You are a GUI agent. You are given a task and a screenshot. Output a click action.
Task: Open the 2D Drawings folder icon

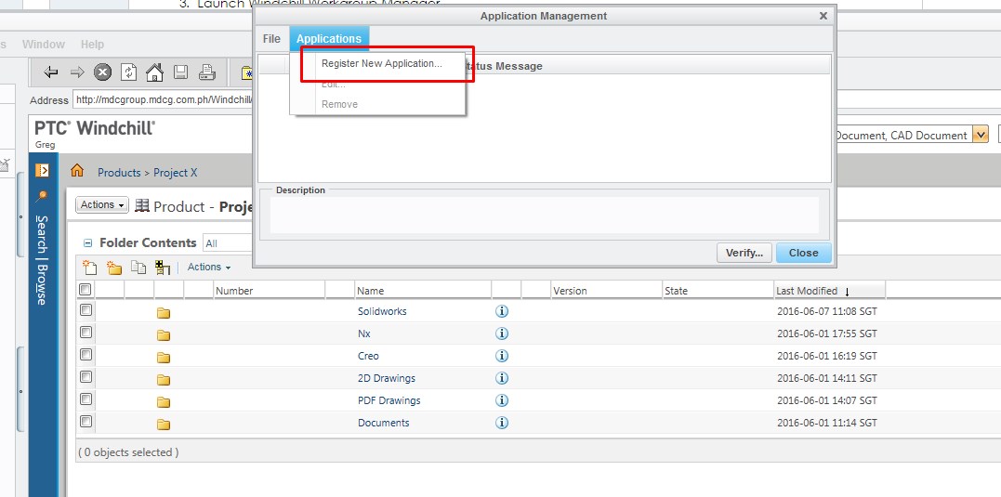(165, 380)
